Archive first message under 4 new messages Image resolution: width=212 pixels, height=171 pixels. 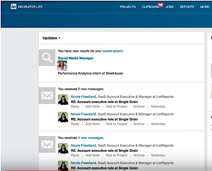(139, 155)
